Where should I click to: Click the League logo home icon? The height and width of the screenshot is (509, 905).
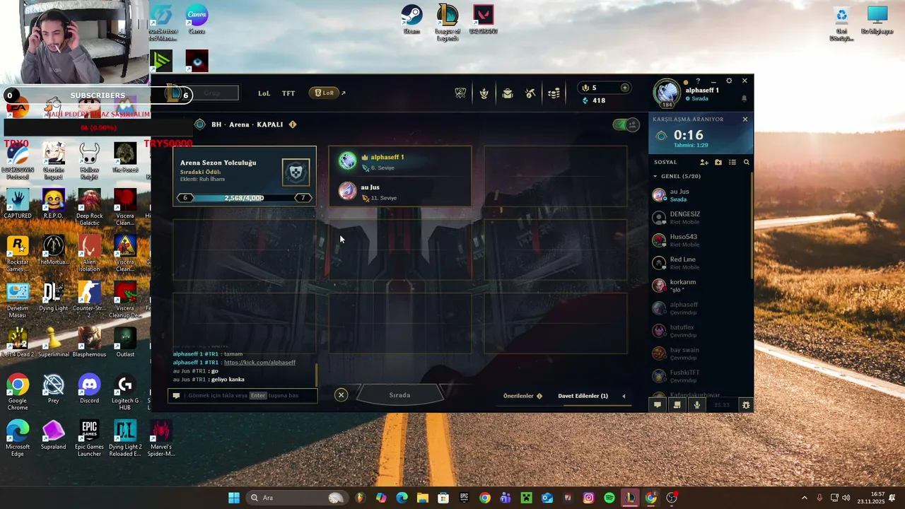coord(175,93)
